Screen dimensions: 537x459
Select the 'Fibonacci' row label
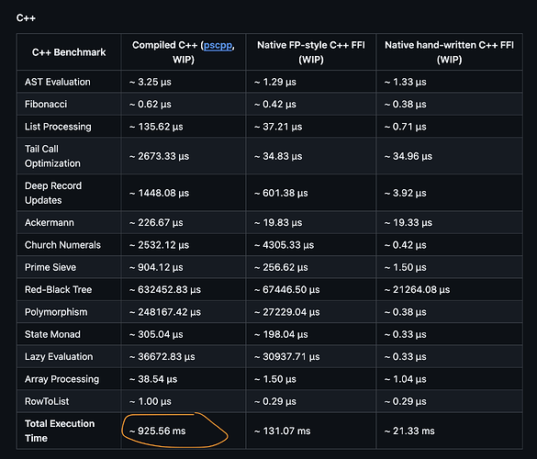pos(46,104)
